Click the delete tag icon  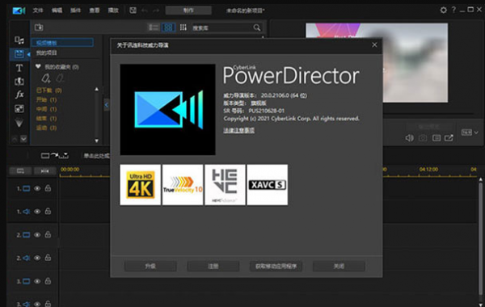tap(60, 78)
